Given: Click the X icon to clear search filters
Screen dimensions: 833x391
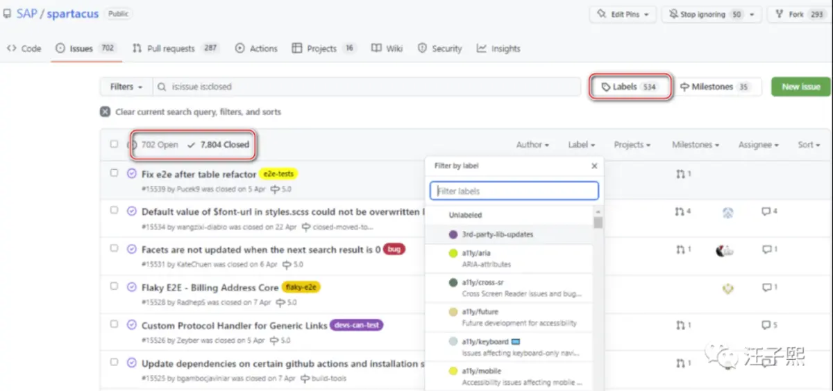Looking at the screenshot, I should click(105, 112).
